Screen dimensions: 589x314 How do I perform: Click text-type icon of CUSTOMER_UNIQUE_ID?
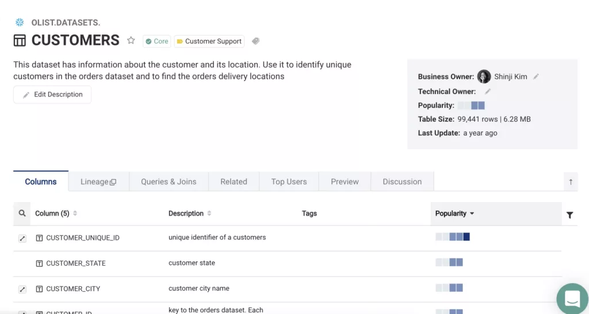coord(39,238)
